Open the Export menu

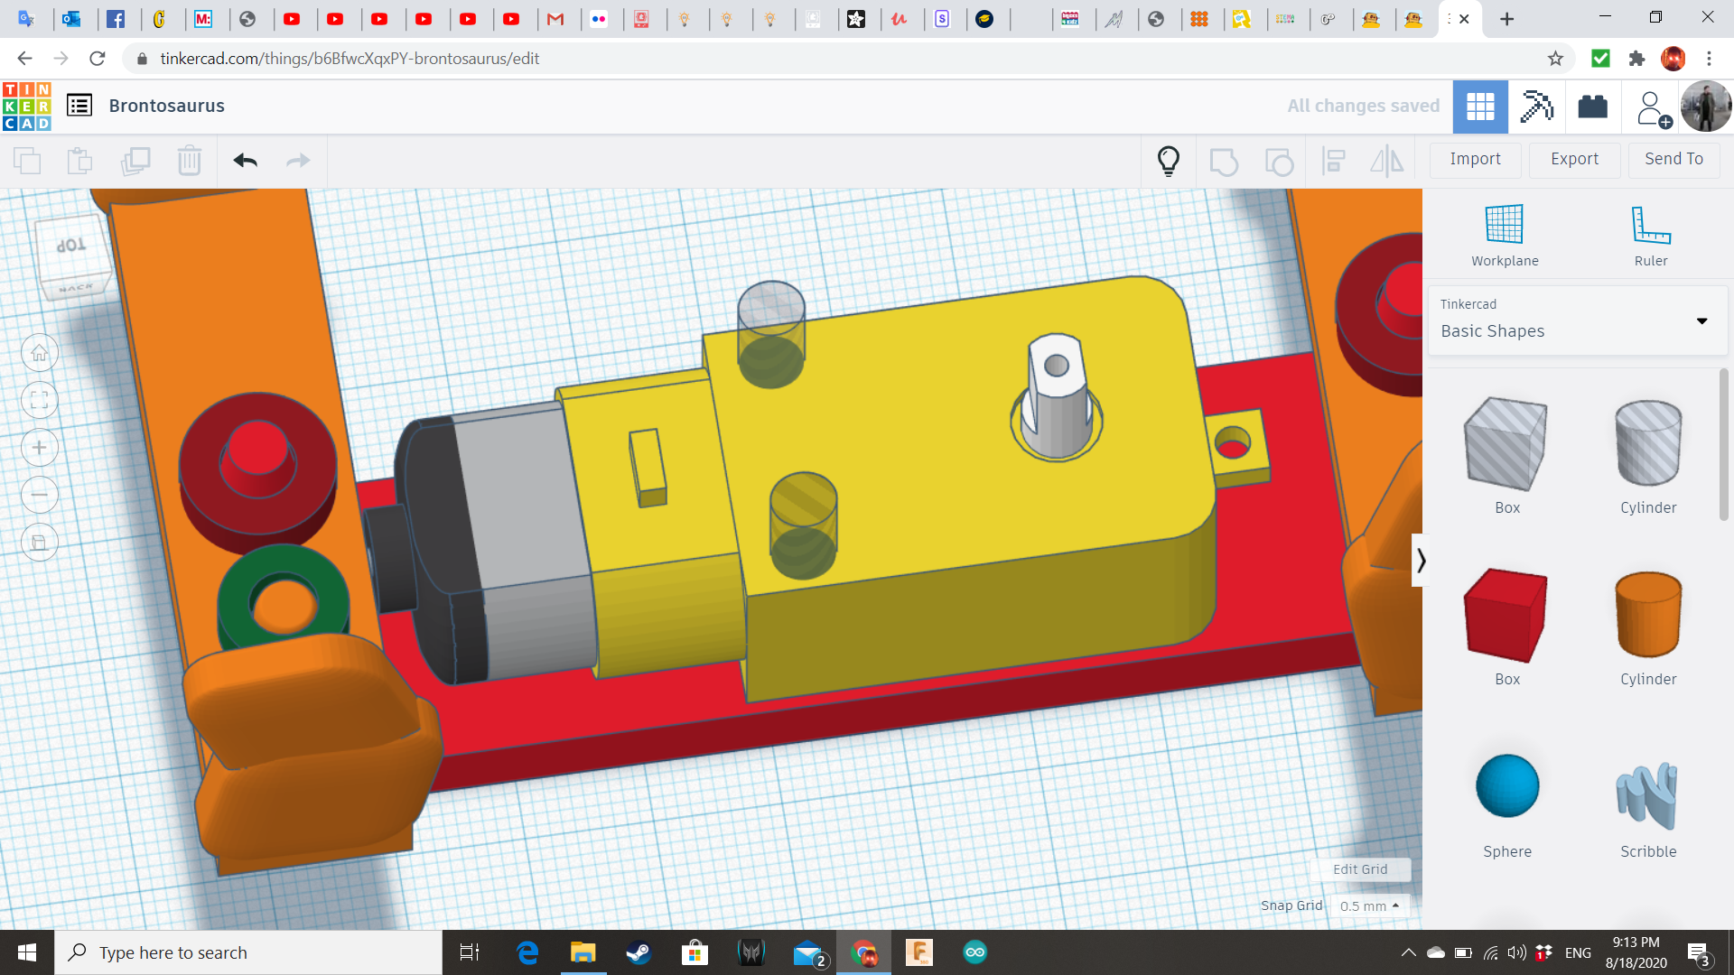1574,159
